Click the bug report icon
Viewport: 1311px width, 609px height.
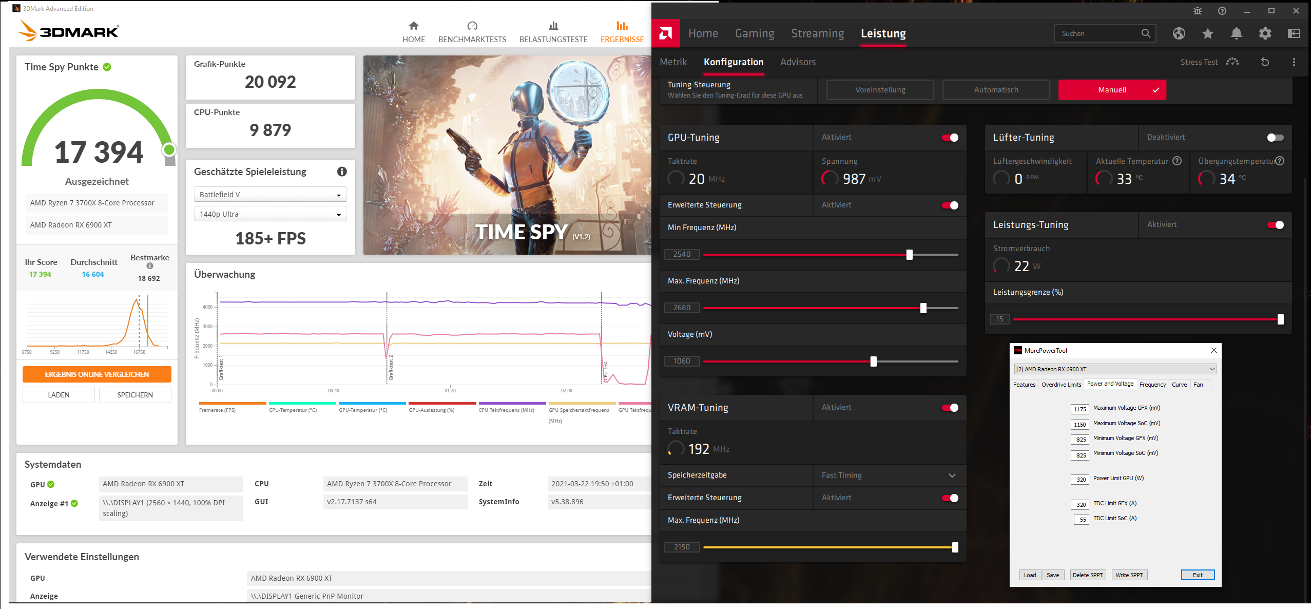point(1197,11)
